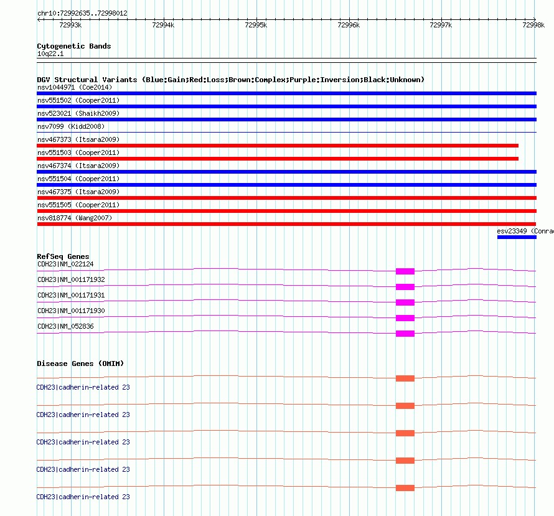Click the nsv1044971 (Coe2014) variant label
This screenshot has height=516, width=554.
click(75, 87)
